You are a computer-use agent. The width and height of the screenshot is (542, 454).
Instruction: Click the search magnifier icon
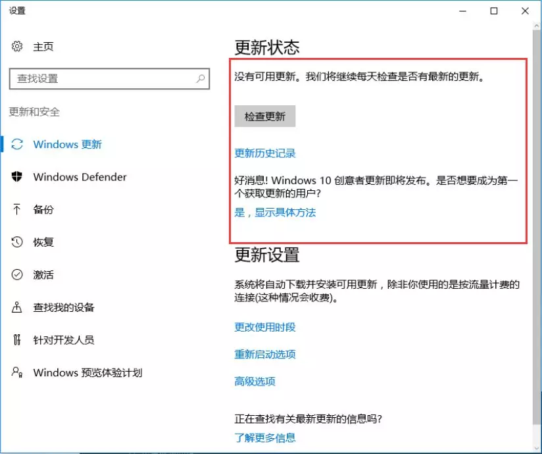point(201,79)
